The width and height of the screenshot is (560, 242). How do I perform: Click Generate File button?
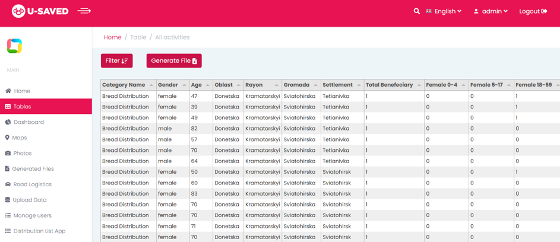174,60
